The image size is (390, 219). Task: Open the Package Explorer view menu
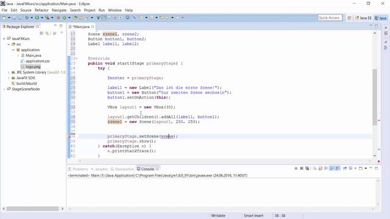tap(62, 33)
